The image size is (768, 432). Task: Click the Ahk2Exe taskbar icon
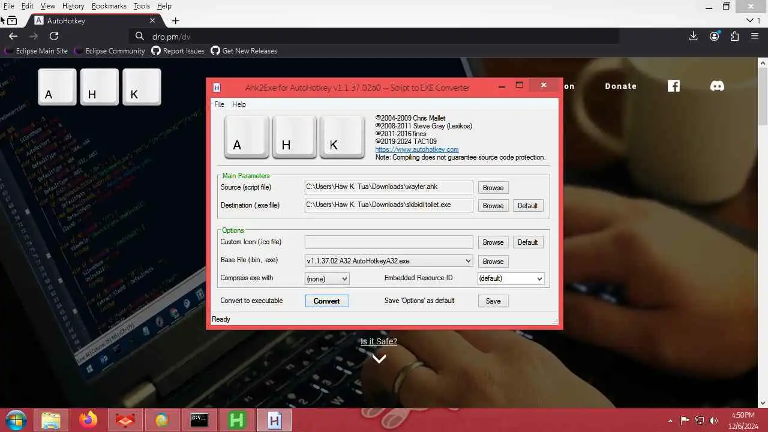[274, 420]
